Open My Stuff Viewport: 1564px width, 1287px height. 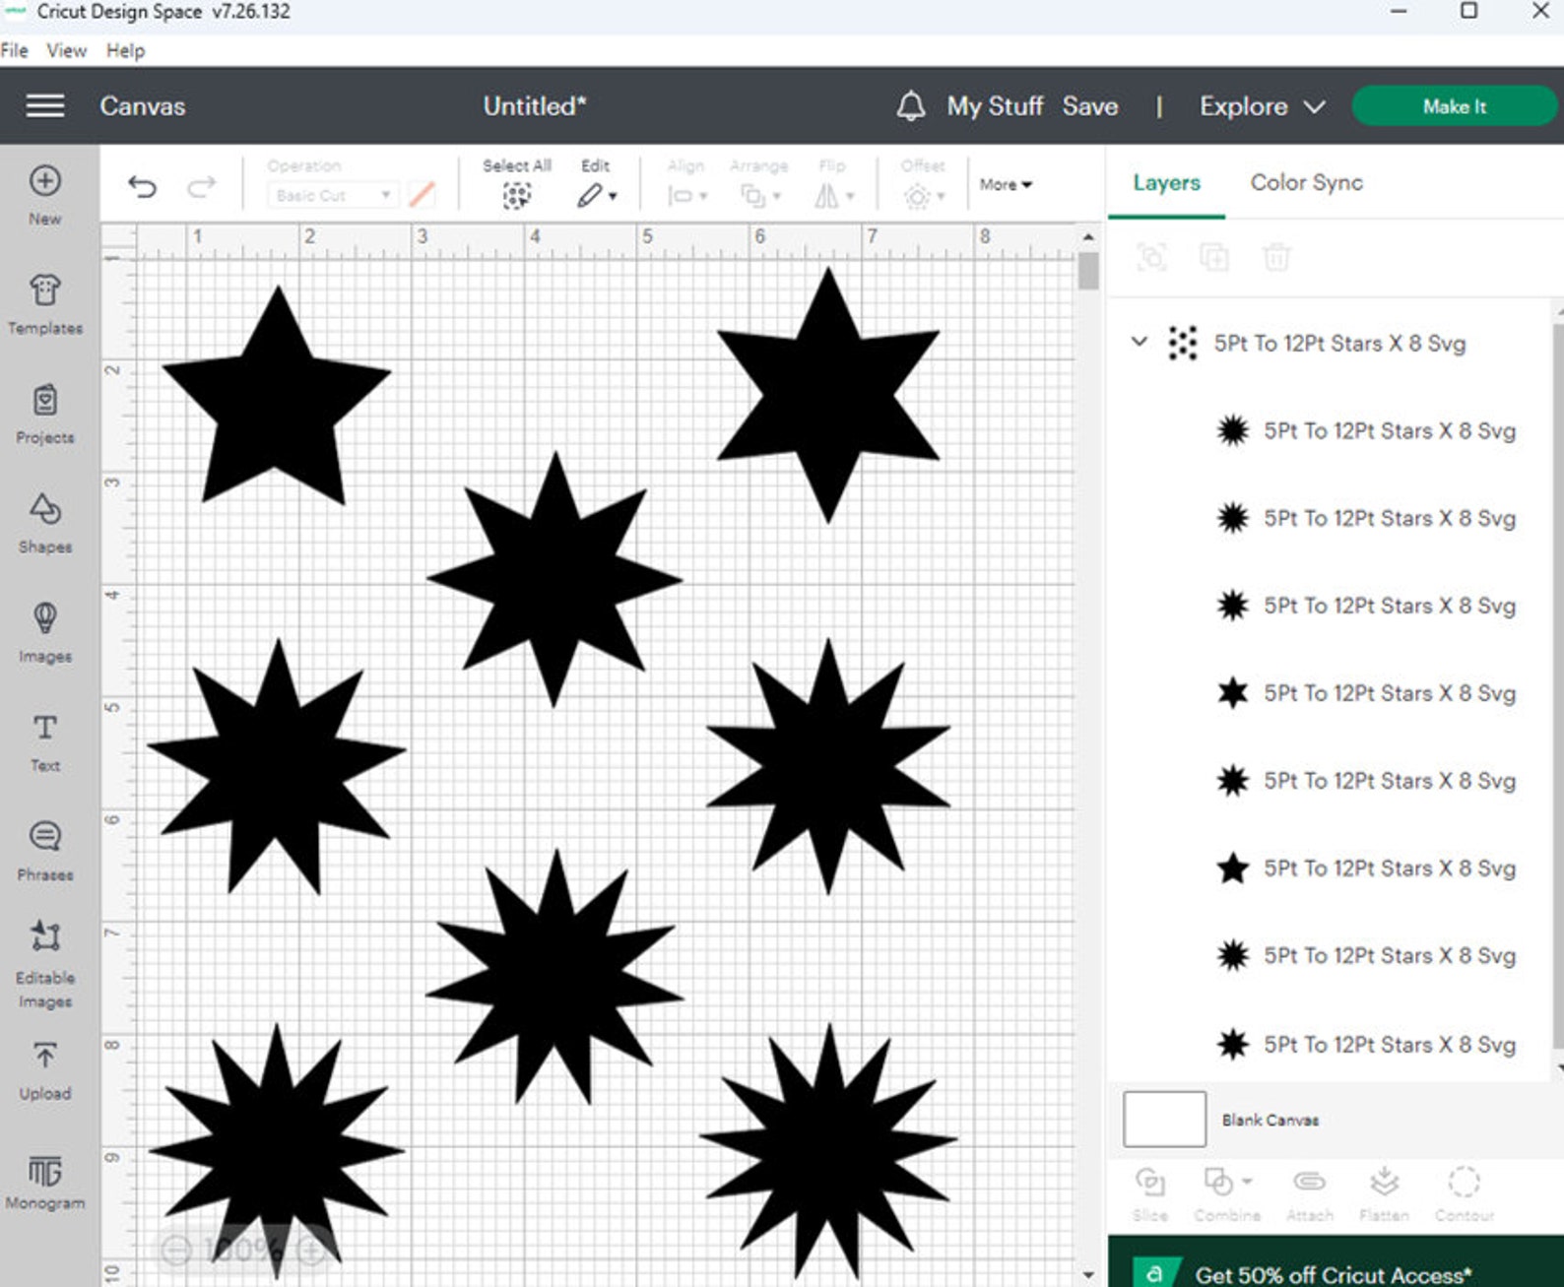pos(995,105)
